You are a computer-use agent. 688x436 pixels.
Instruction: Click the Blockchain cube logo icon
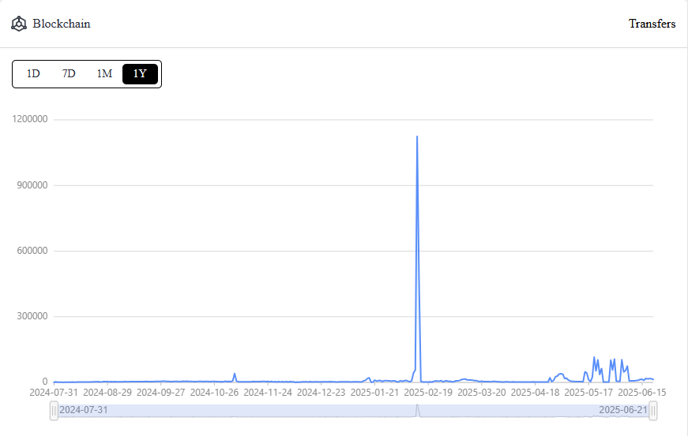(x=19, y=24)
